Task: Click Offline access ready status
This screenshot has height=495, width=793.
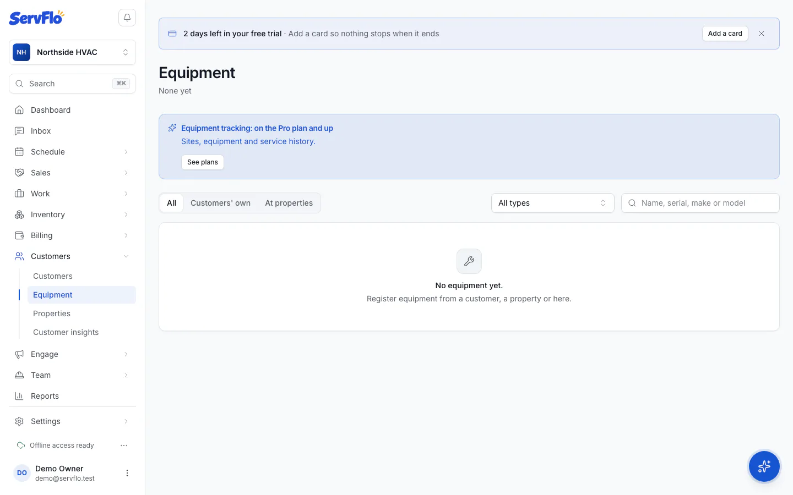Action: pyautogui.click(x=62, y=446)
